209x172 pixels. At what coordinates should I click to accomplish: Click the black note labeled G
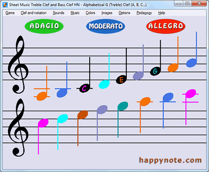click(155, 71)
